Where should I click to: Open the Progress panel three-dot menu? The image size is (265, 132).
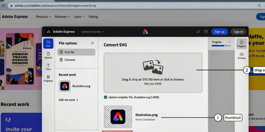[x=229, y=42]
